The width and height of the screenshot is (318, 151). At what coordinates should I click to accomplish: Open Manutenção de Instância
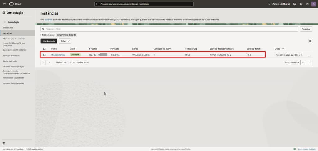[14, 39]
